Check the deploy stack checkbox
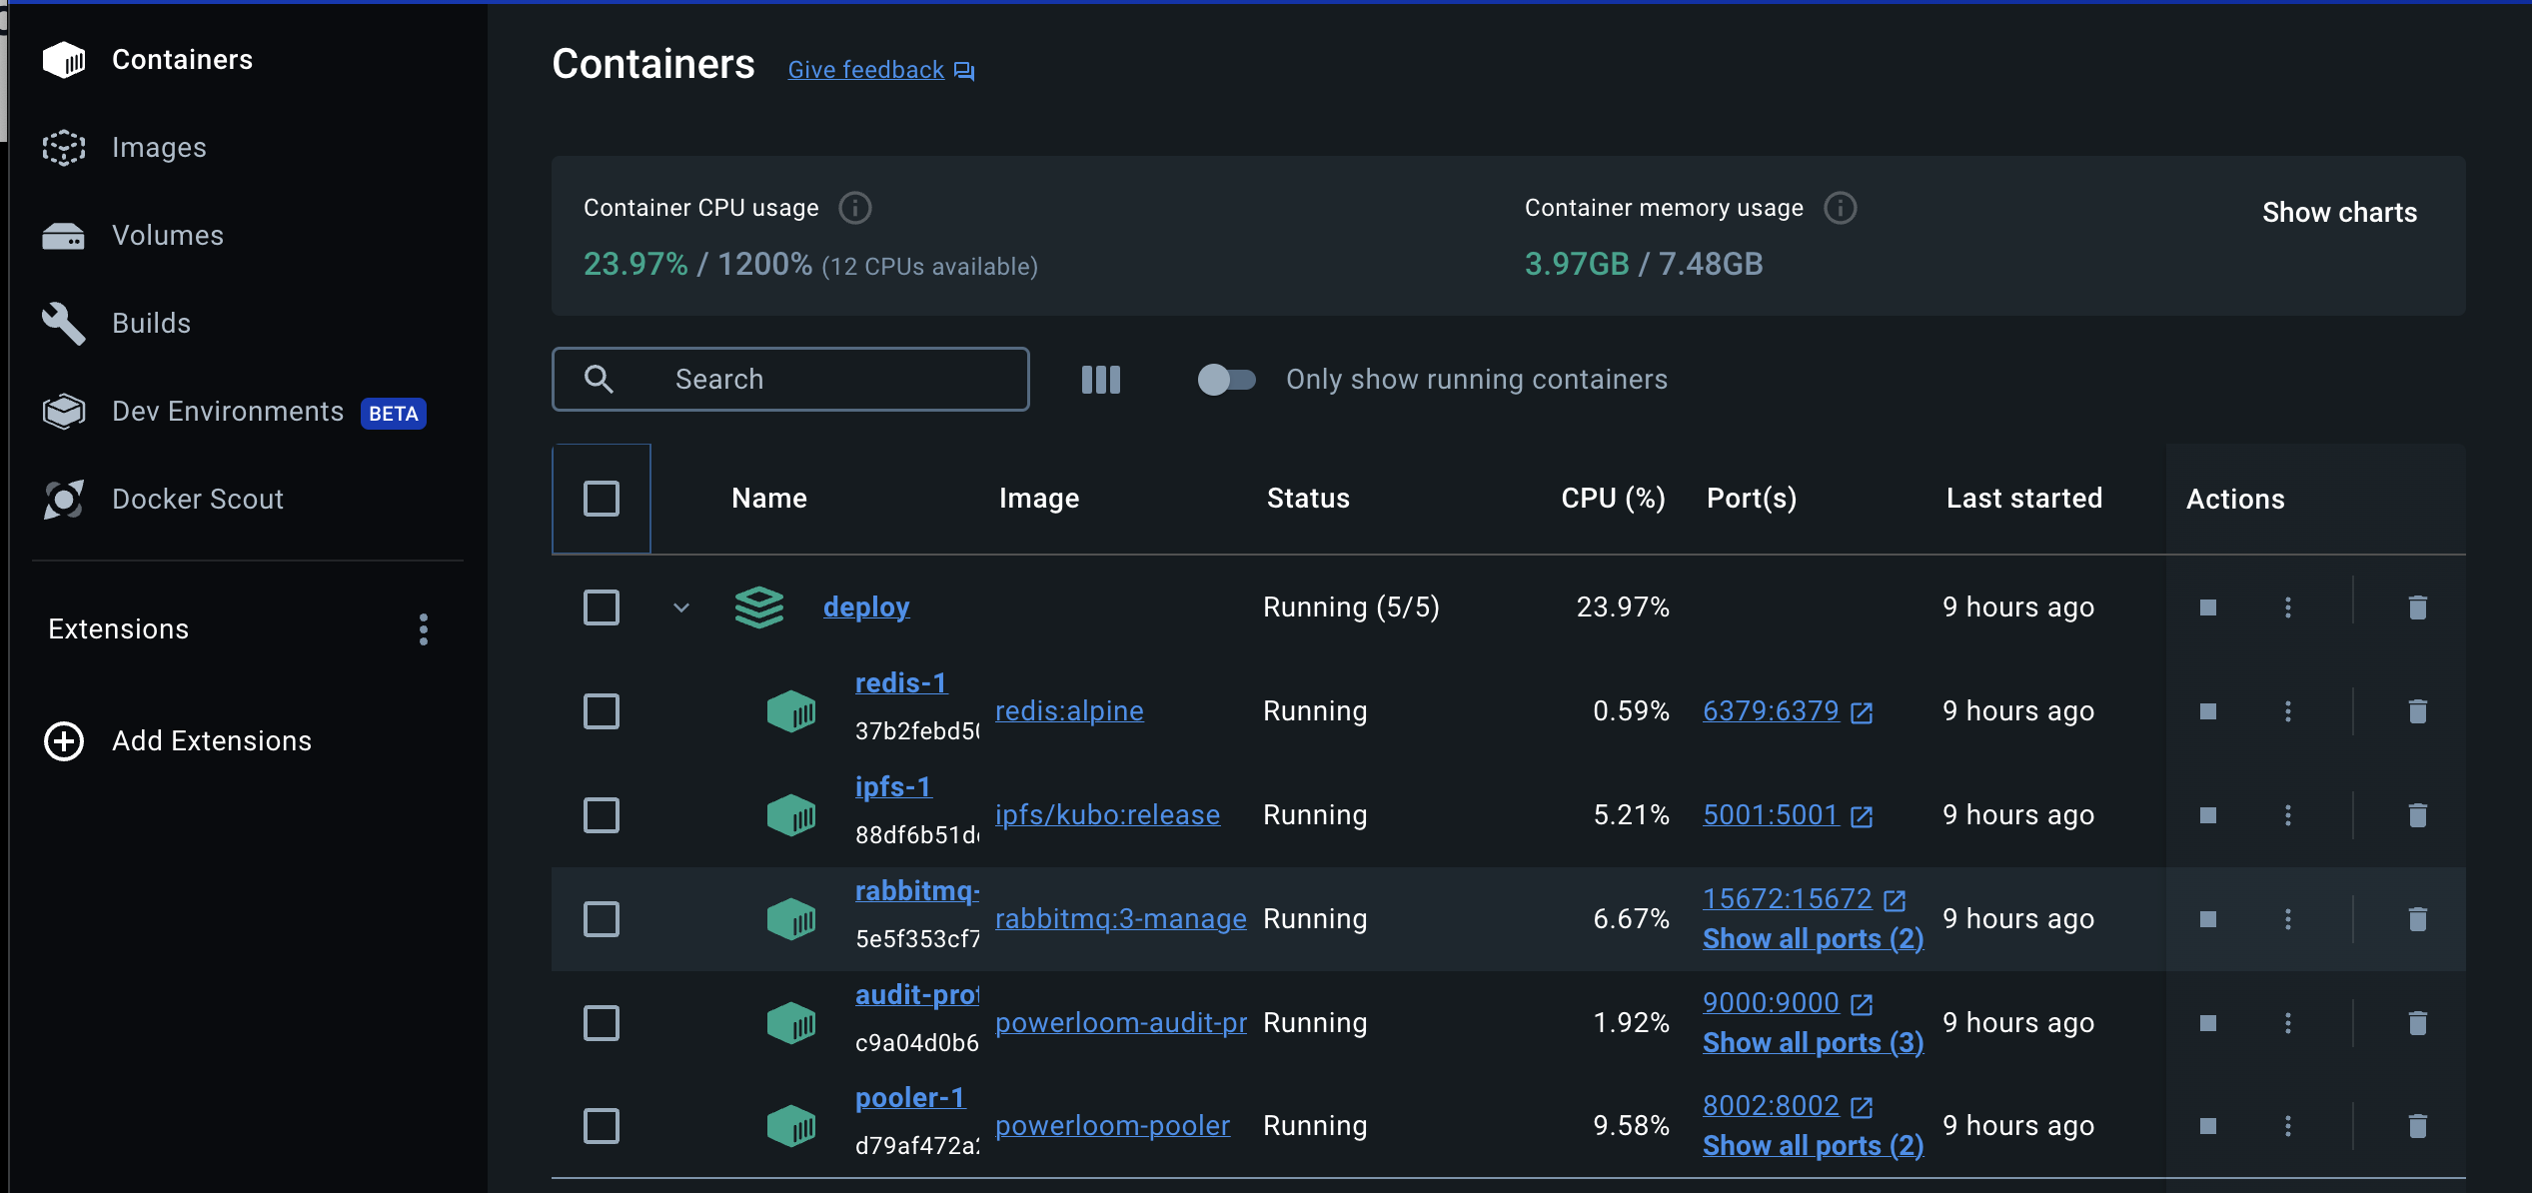2532x1193 pixels. pos(602,607)
